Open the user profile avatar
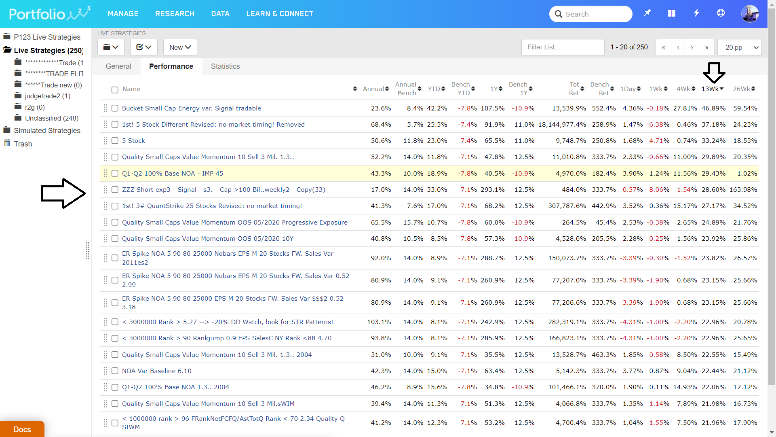Screen dimensions: 776x437 coord(750,14)
